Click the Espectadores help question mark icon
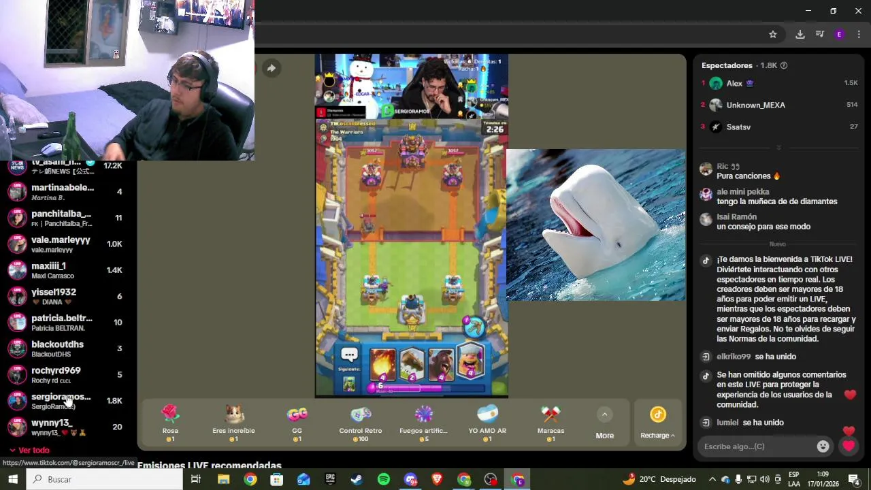The width and height of the screenshot is (871, 490). point(784,65)
